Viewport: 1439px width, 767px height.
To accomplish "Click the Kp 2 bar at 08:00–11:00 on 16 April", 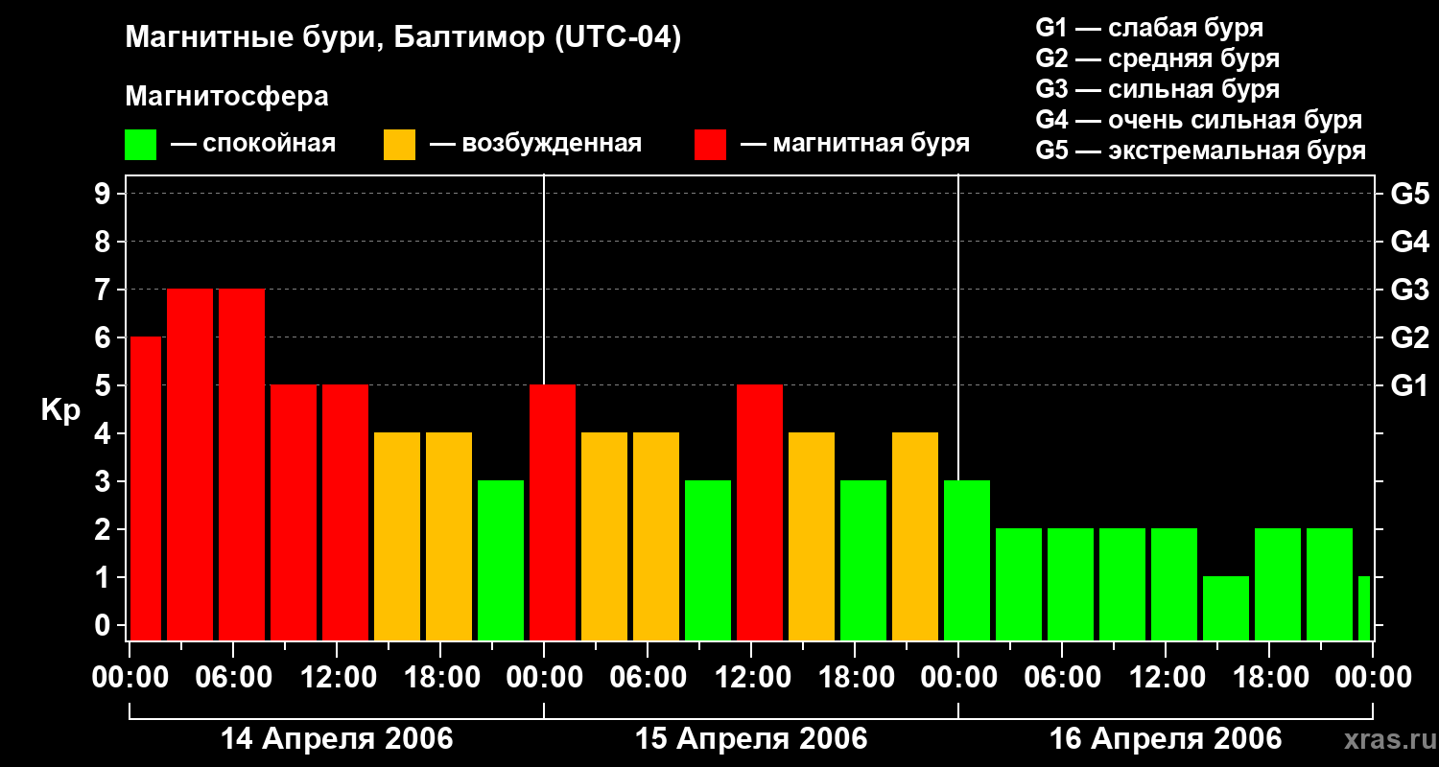I will click(x=1122, y=585).
